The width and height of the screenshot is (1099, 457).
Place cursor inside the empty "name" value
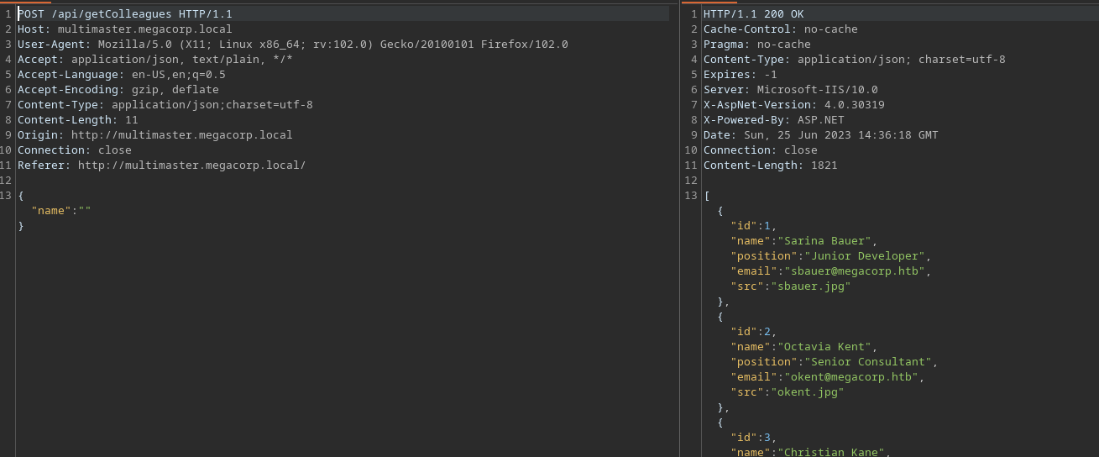[x=85, y=211]
